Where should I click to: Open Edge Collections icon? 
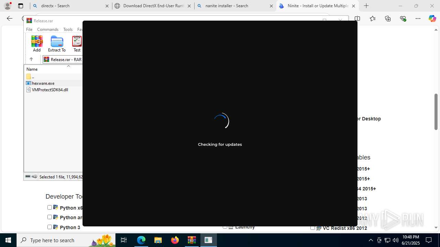(388, 19)
